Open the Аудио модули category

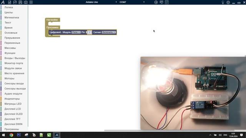[x=13, y=94]
